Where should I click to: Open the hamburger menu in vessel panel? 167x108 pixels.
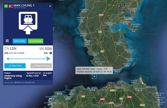coord(7,41)
